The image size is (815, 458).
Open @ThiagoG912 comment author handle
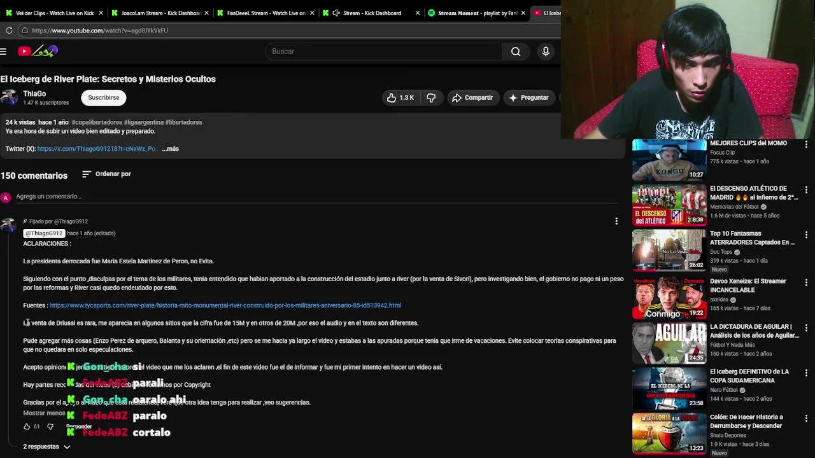click(44, 233)
